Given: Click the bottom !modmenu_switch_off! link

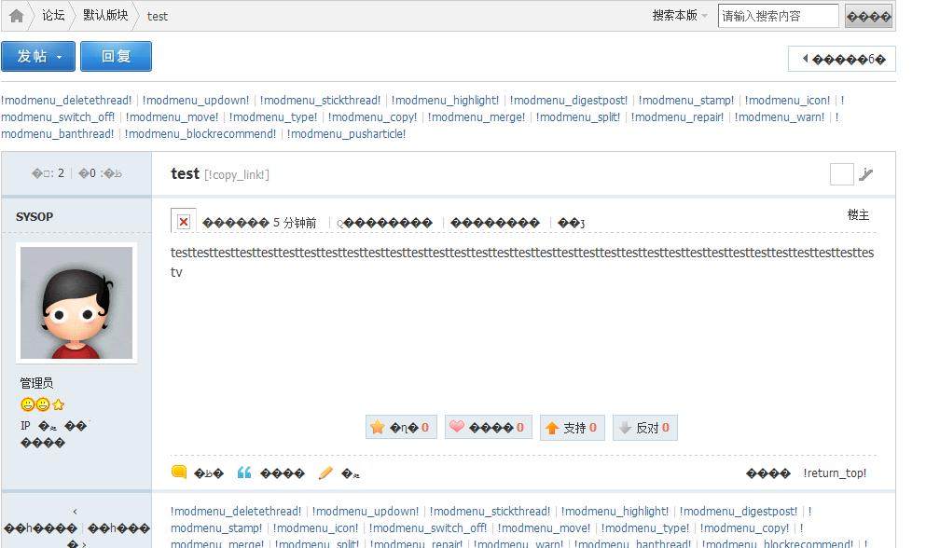Looking at the screenshot, I should [x=428, y=527].
